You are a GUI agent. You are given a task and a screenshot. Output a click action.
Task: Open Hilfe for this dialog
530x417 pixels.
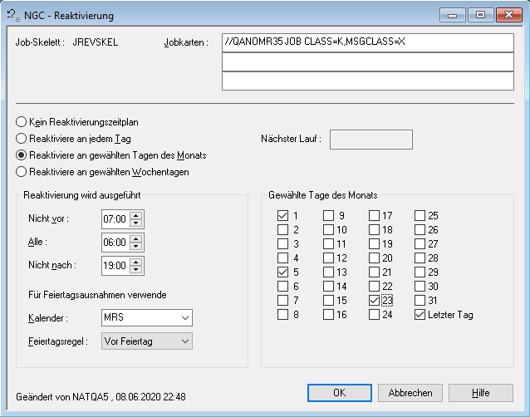[x=480, y=392]
